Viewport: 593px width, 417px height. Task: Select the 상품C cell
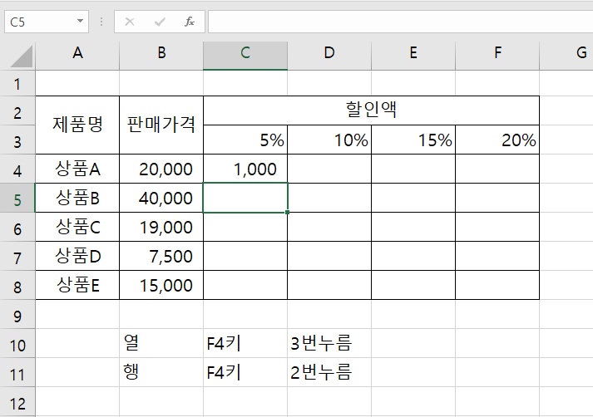(77, 227)
